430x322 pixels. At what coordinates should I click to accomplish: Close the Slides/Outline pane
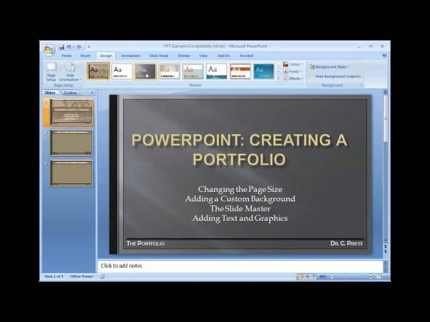coord(92,93)
